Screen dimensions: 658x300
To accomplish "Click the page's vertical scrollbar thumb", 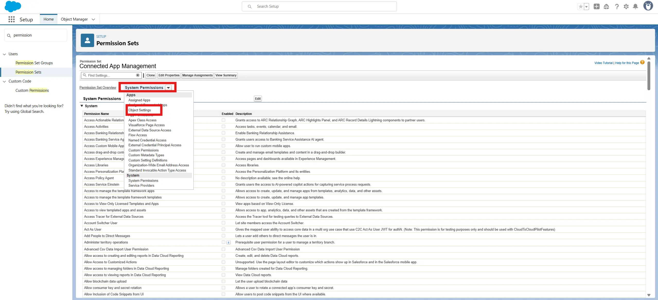I will tap(649, 76).
